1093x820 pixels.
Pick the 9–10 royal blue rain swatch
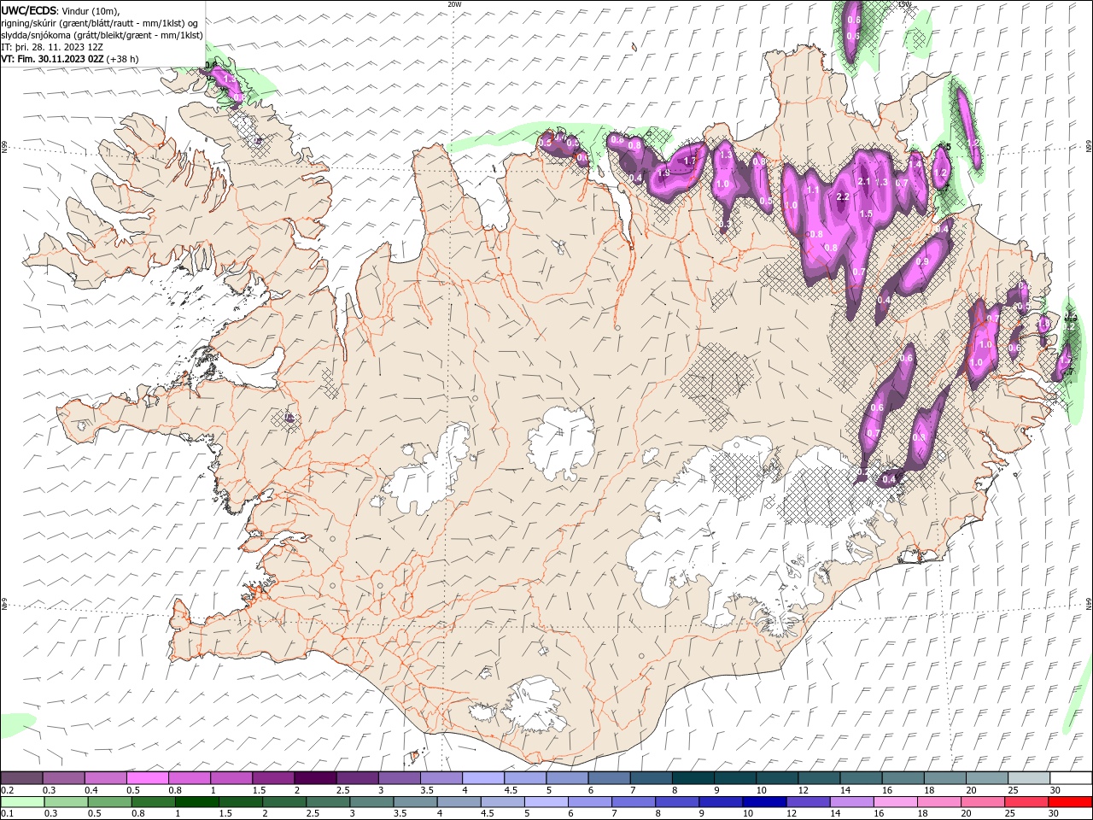pos(720,801)
